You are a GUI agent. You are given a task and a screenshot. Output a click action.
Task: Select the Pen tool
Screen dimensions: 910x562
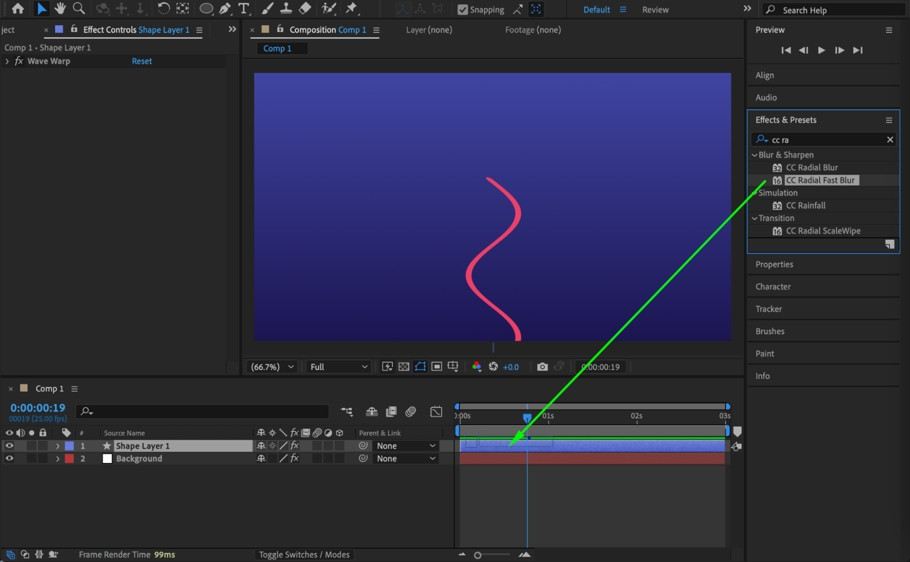click(225, 8)
